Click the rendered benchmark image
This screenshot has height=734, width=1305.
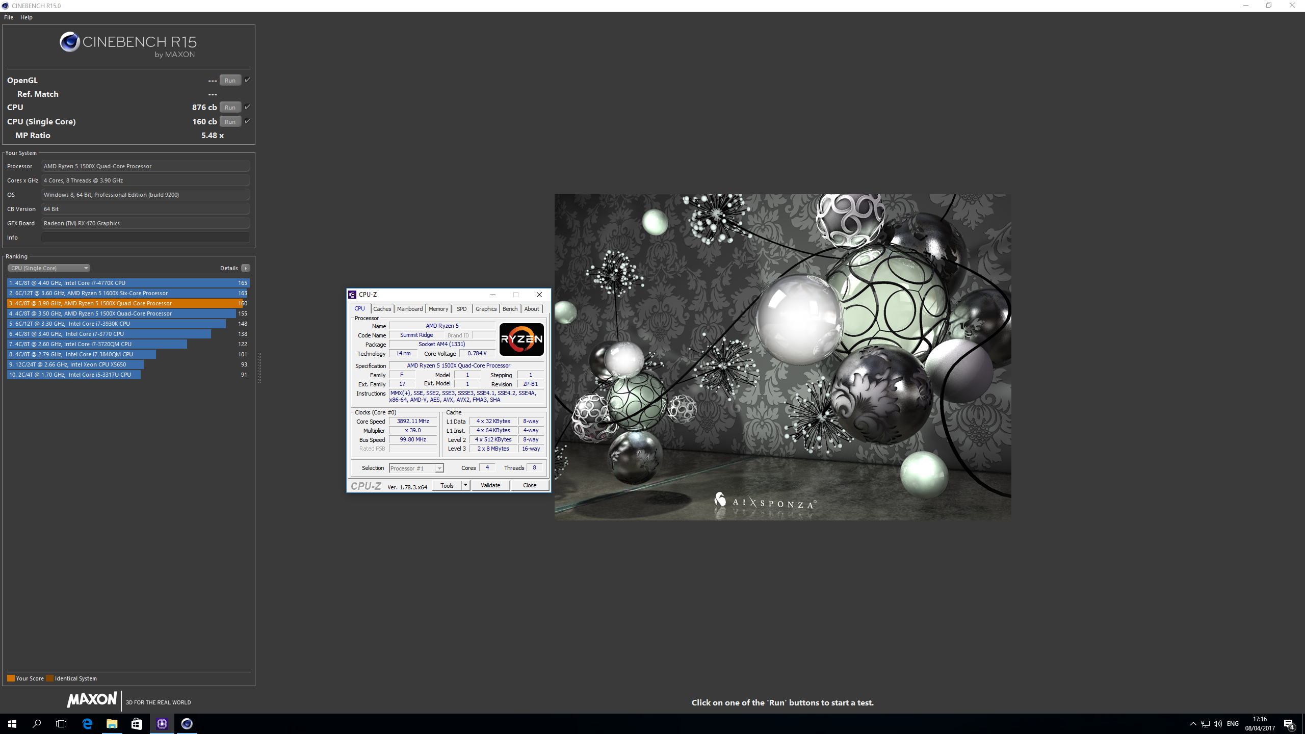click(x=782, y=357)
